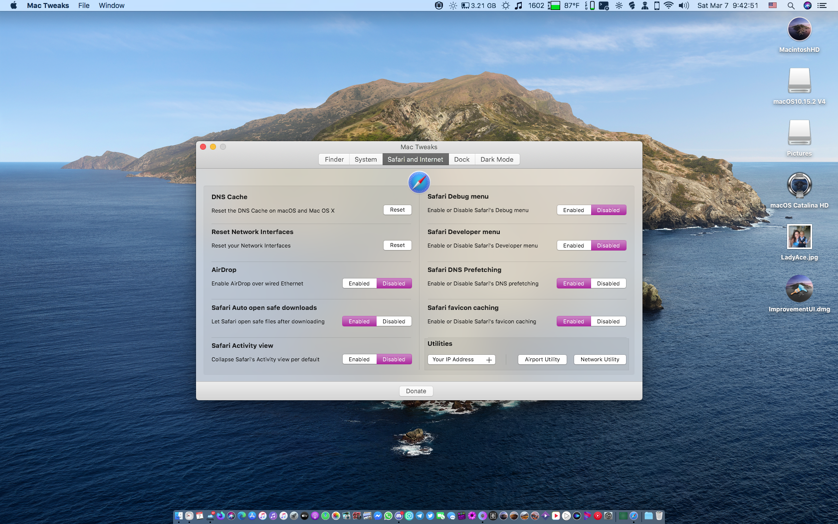838x524 pixels.
Task: Enable Safari Debug menu
Action: click(574, 210)
